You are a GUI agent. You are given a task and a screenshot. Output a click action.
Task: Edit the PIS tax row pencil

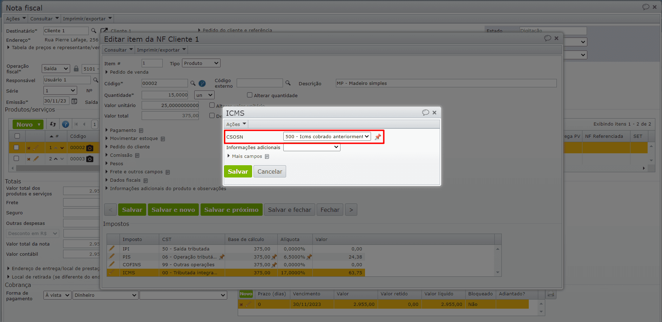pos(112,256)
